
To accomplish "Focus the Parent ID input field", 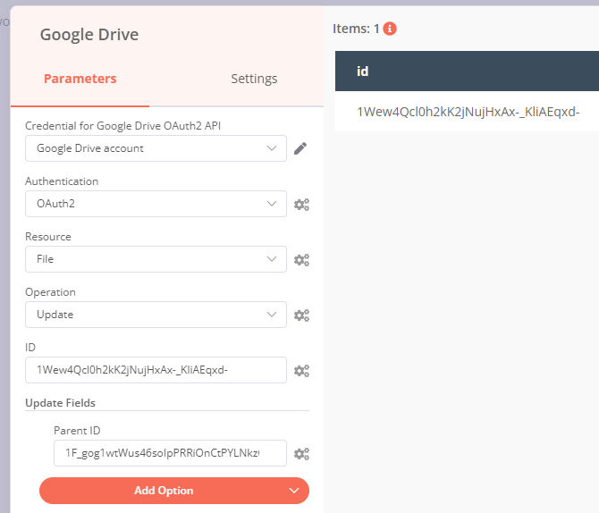I will (x=170, y=453).
